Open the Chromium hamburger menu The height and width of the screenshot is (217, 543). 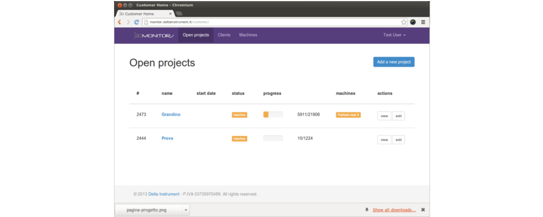click(x=423, y=22)
